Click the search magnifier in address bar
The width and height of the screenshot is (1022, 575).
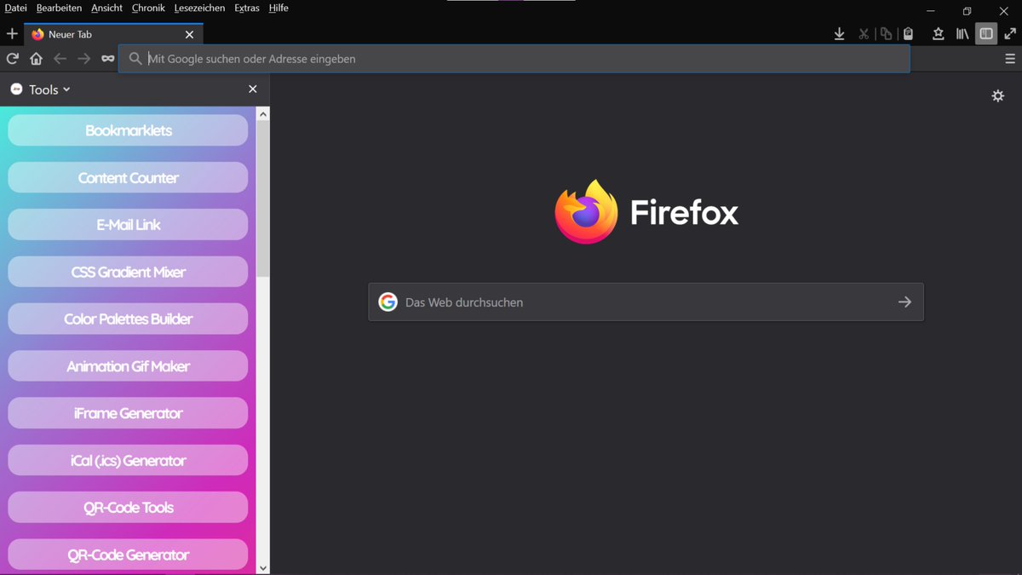[135, 59]
